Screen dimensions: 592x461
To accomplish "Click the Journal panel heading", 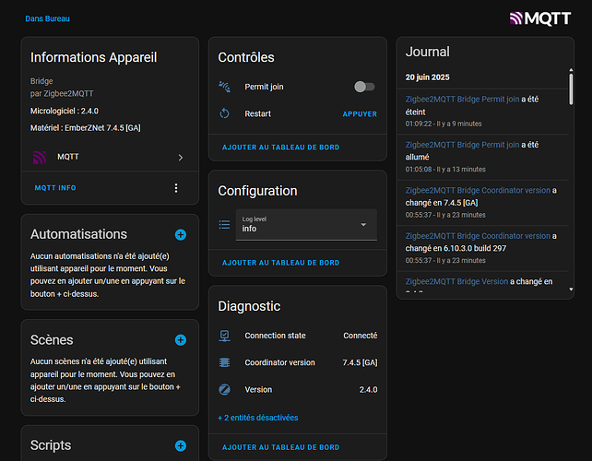I will (x=427, y=52).
